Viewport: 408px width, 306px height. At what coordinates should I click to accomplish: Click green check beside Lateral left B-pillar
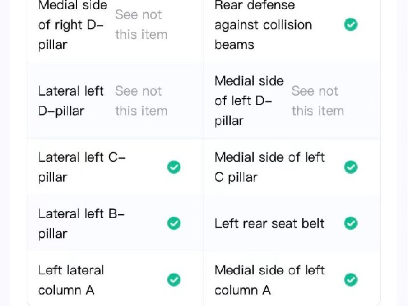coord(174,223)
